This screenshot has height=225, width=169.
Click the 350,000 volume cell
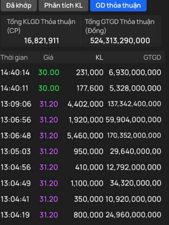point(88,199)
